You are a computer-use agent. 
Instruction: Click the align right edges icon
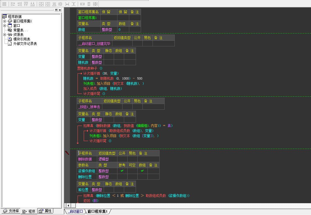pyautogui.click(x=19, y=4)
